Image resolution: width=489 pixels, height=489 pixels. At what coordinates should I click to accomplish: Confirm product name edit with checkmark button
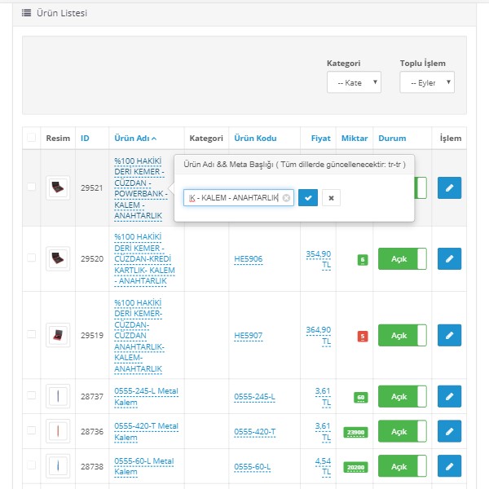[308, 197]
